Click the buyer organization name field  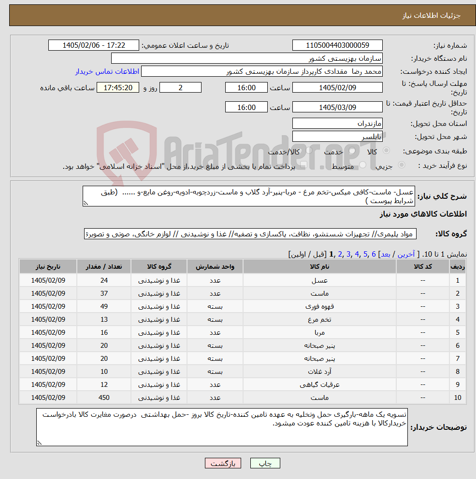pos(247,58)
